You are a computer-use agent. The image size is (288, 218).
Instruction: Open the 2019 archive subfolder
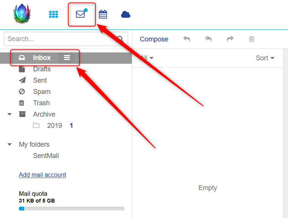coord(54,126)
